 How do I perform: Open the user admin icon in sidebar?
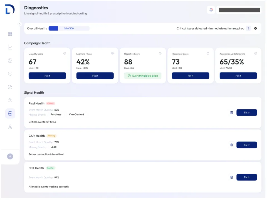10,127
